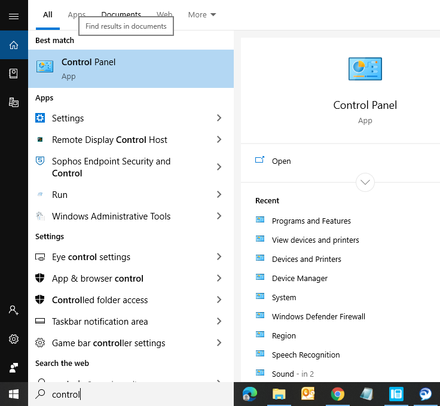
Task: Click the Remote Display Control Host icon
Action: click(x=40, y=139)
